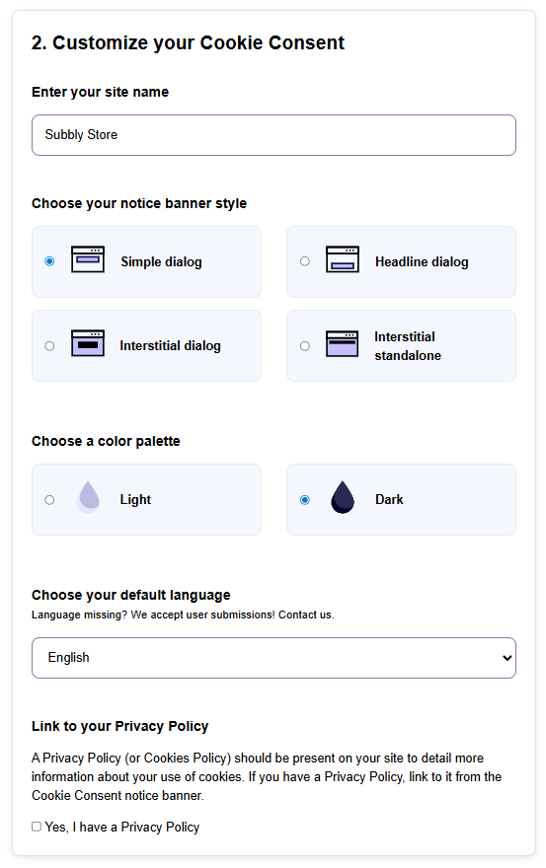Expand the language list using the chevron arrow
This screenshot has width=546, height=868.
point(507,658)
